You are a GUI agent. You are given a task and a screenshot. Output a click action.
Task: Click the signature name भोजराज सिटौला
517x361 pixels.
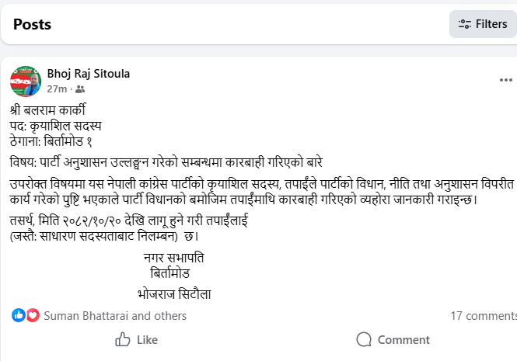coord(173,293)
